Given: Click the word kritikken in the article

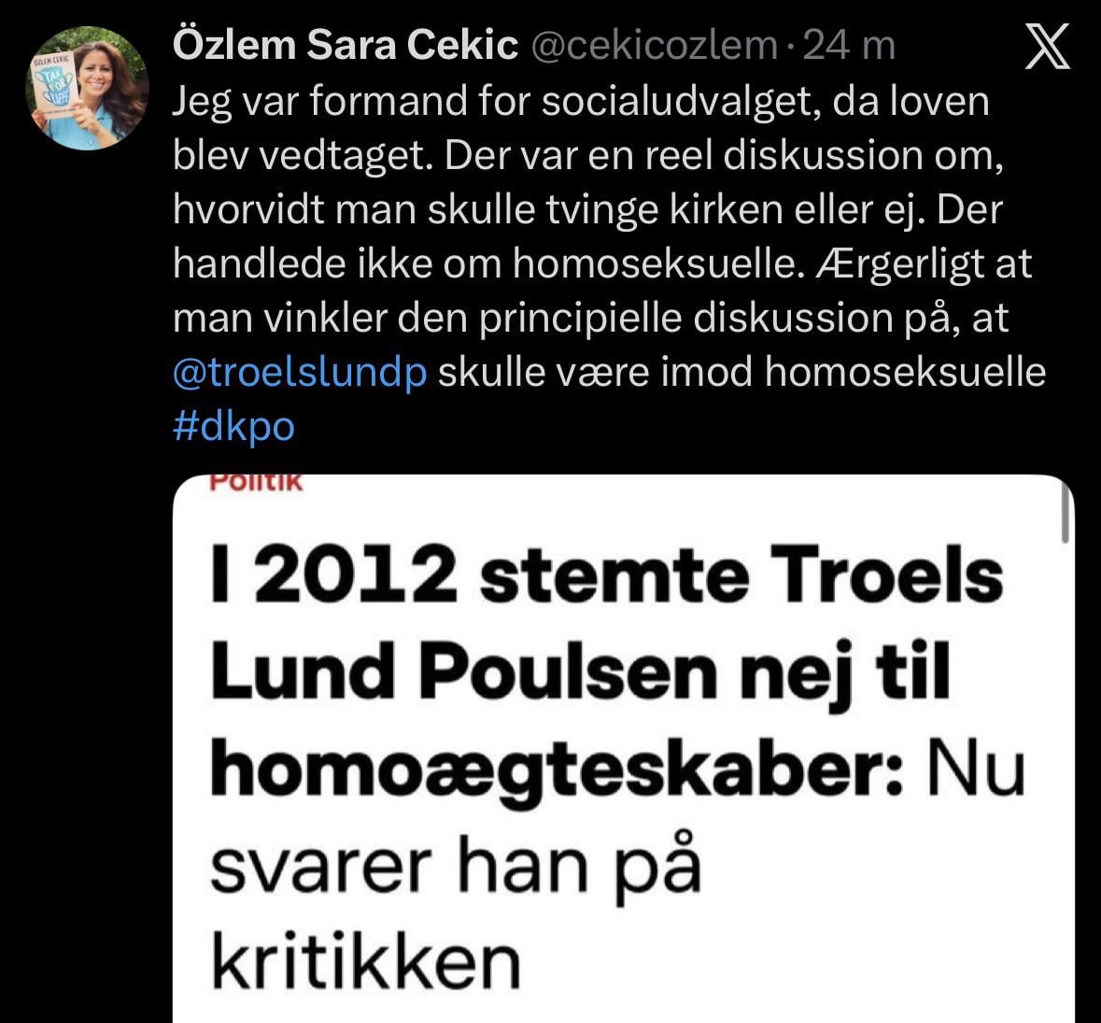Looking at the screenshot, I should 365,960.
